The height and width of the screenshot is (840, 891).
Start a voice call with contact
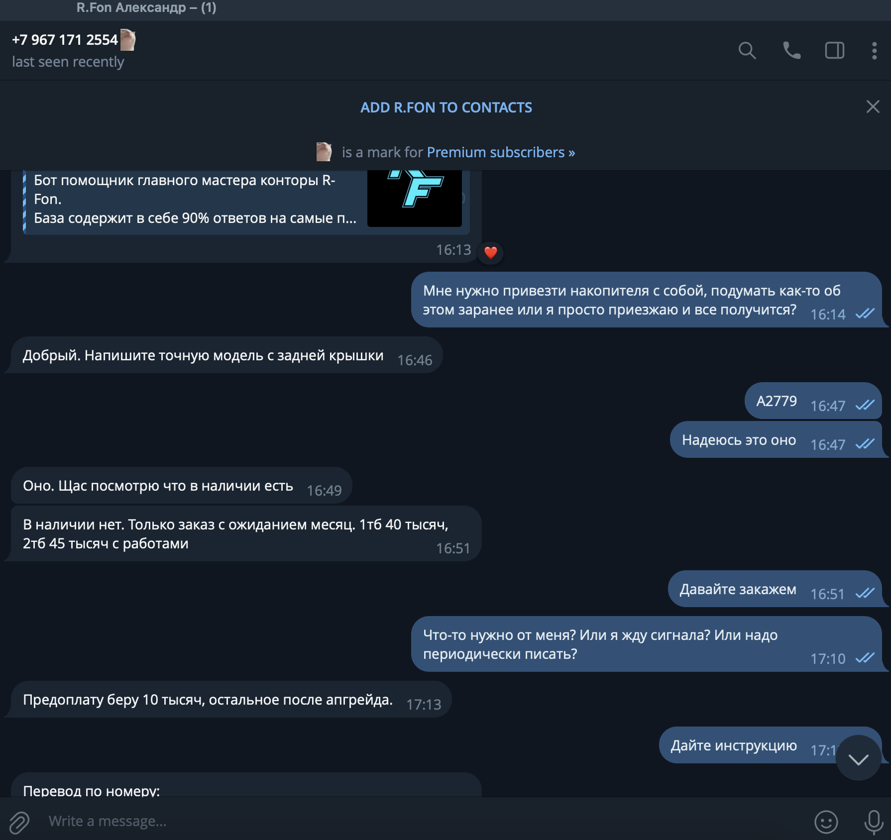pyautogui.click(x=791, y=51)
